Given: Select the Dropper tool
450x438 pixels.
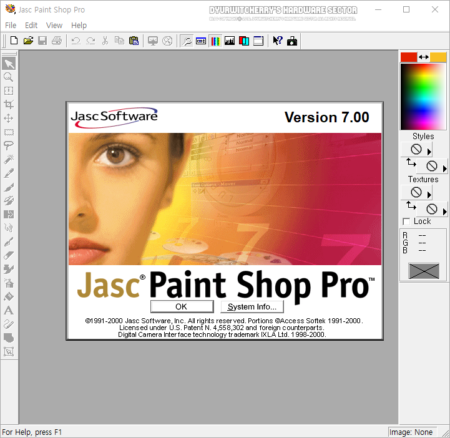Looking at the screenshot, I should (x=9, y=173).
